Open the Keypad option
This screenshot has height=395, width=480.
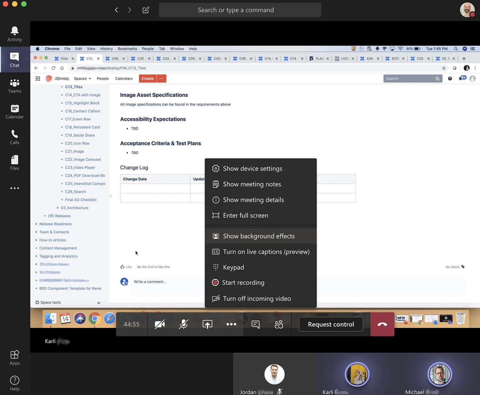(260, 267)
